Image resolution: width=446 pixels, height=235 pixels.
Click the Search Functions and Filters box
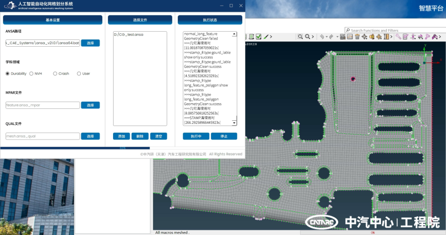coord(394,31)
